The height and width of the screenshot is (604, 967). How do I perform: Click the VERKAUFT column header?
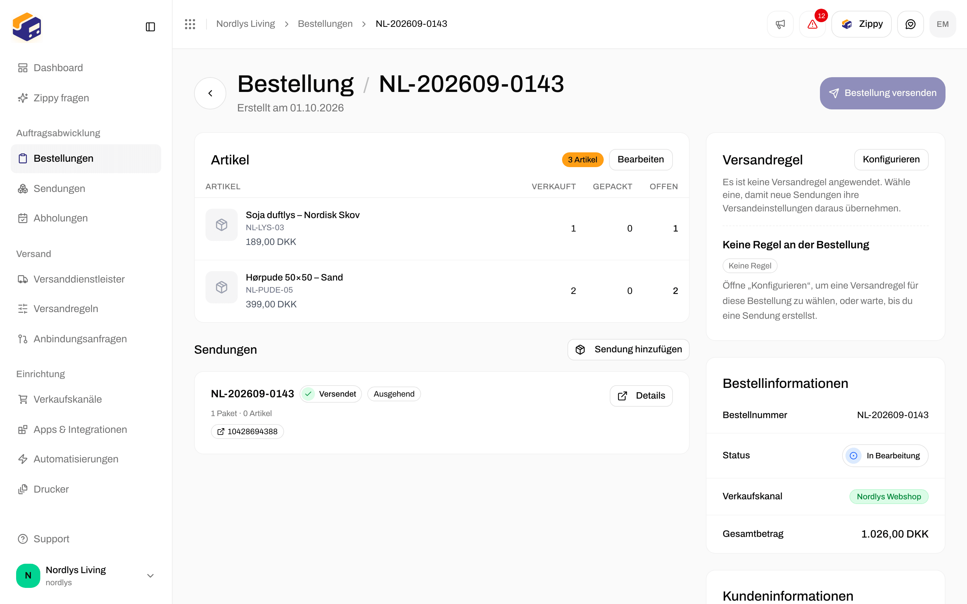(x=553, y=187)
